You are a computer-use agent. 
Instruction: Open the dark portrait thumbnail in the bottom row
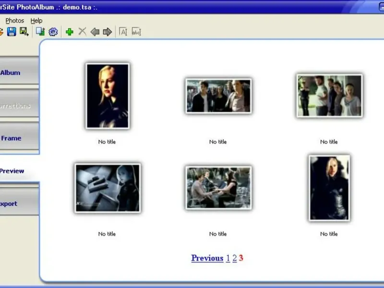(329, 188)
